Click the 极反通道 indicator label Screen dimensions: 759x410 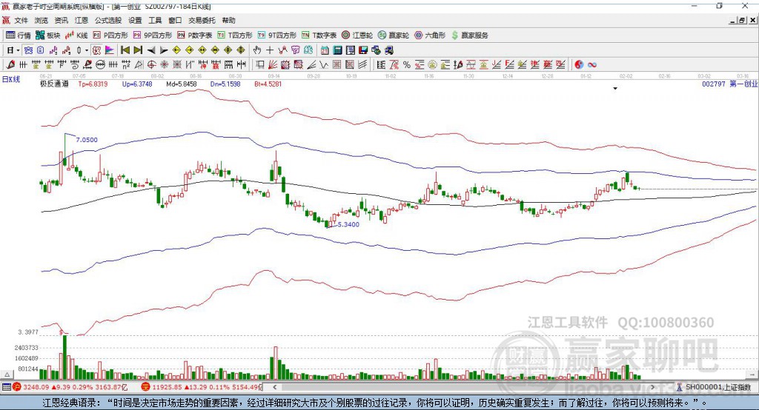pyautogui.click(x=54, y=84)
